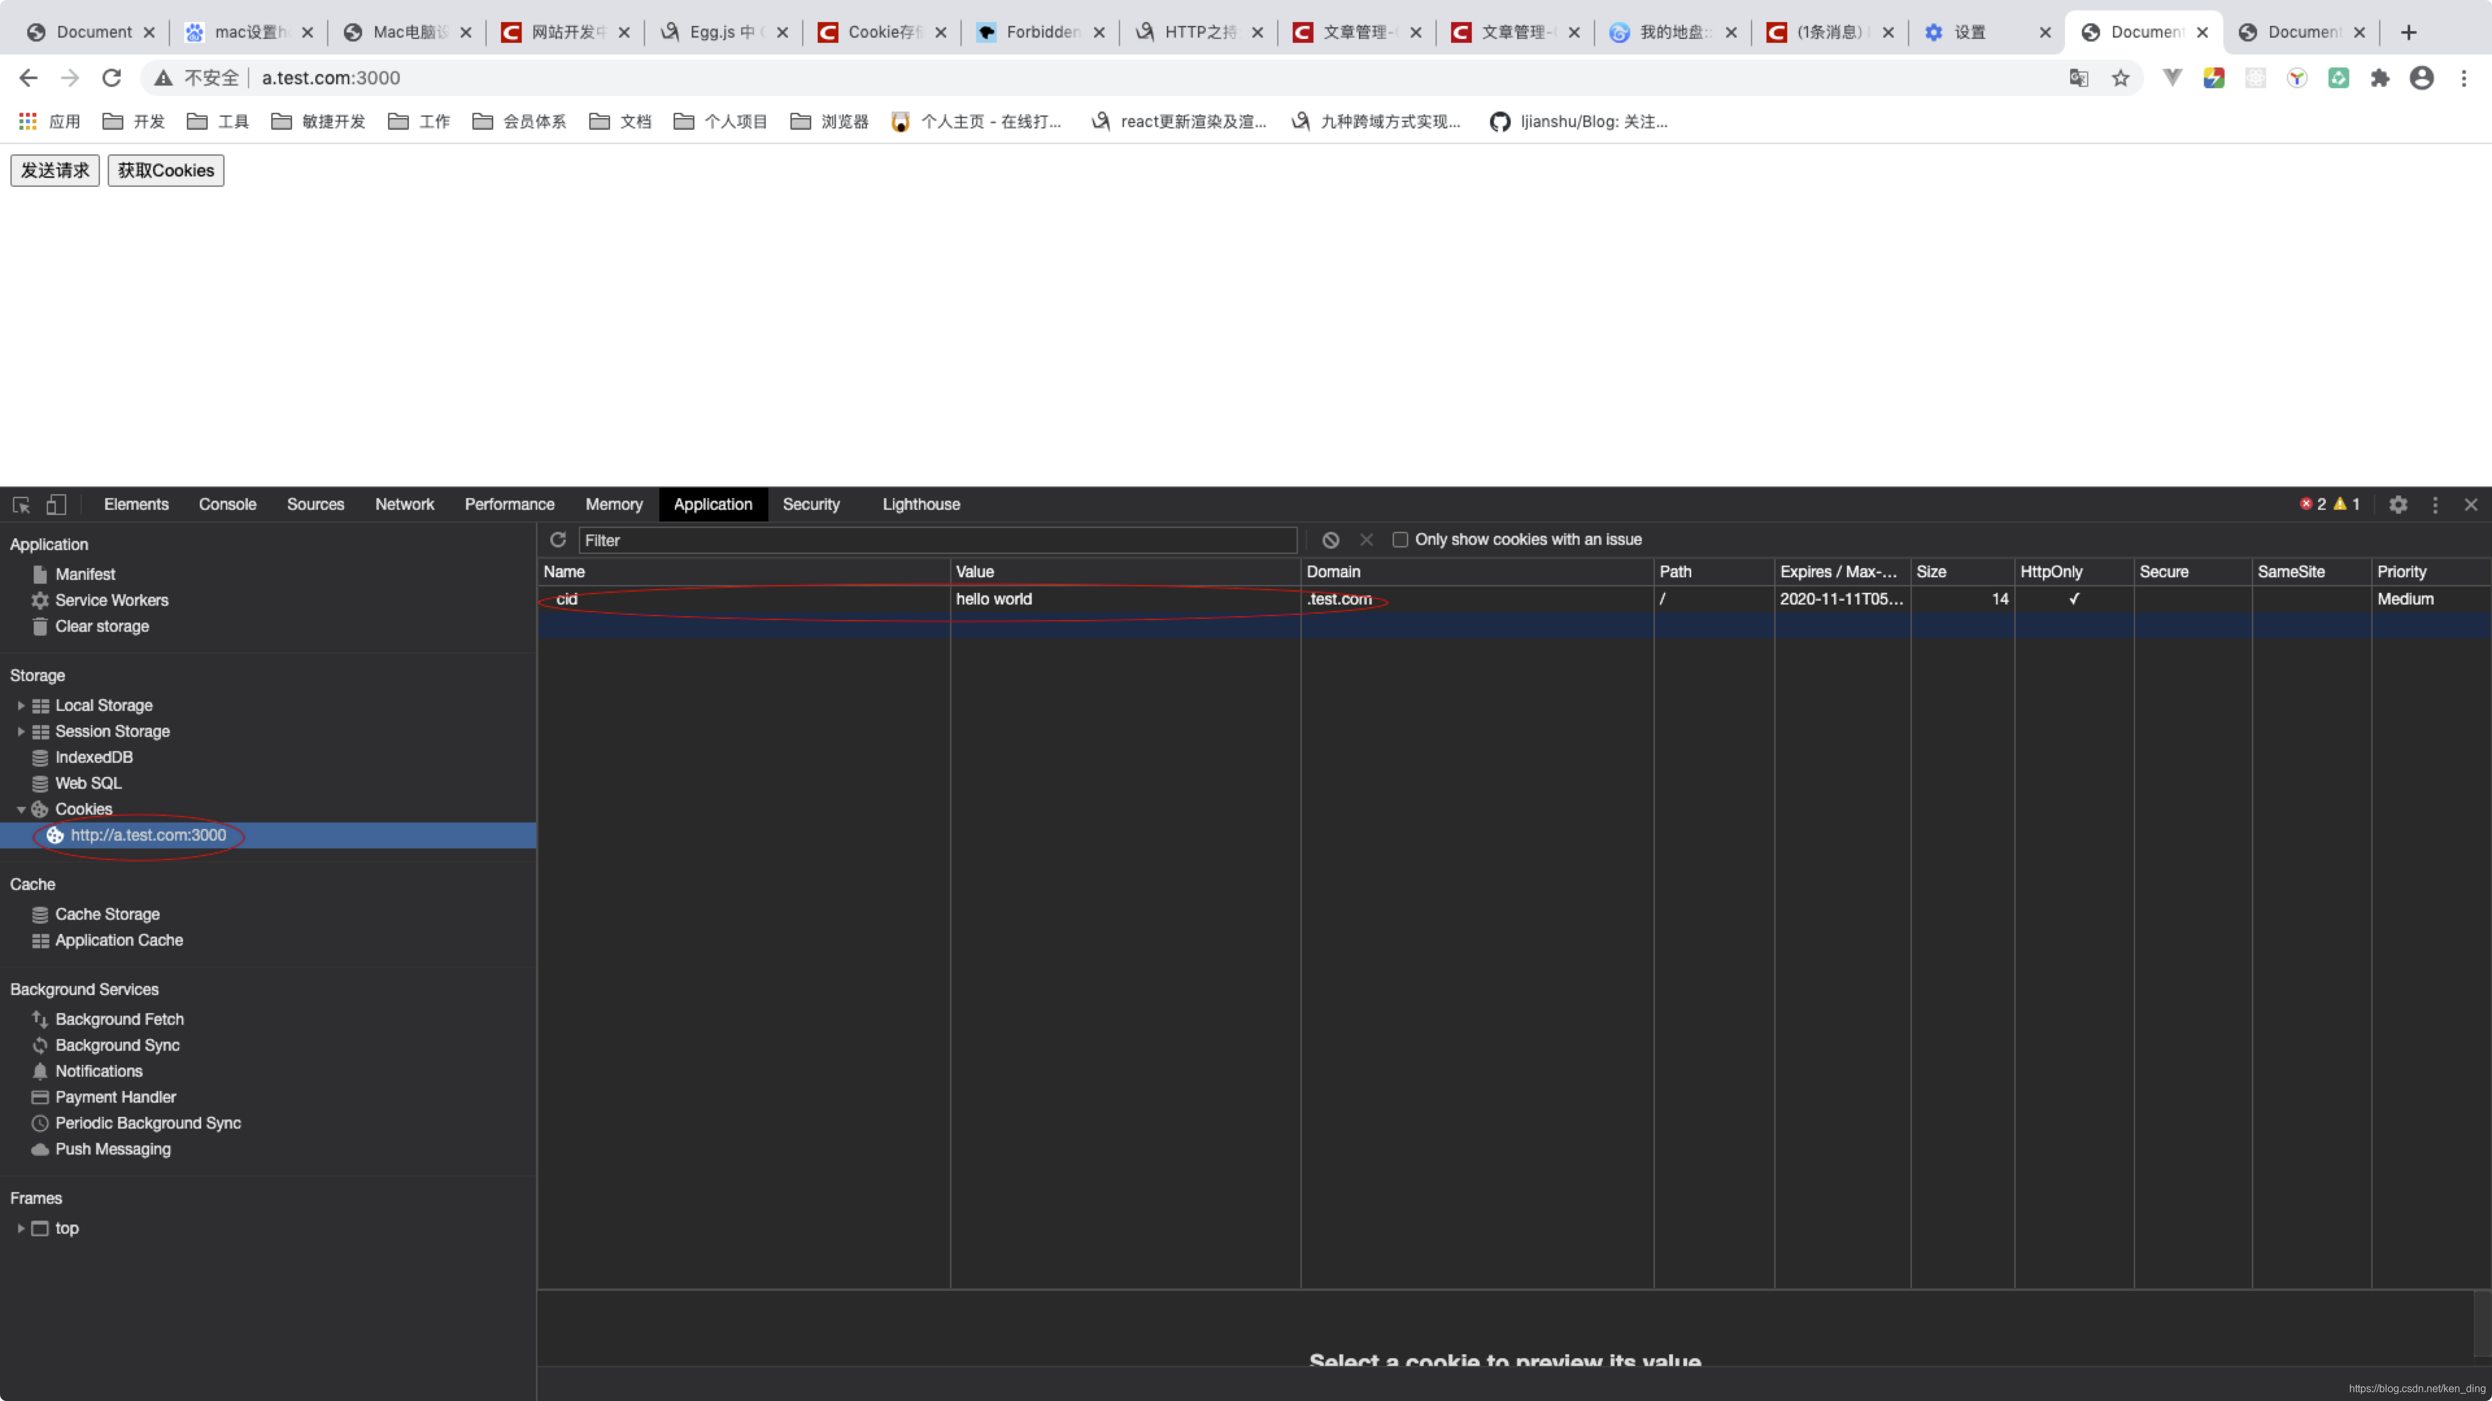This screenshot has width=2492, height=1401.
Task: Open DevTools settings gear
Action: (2398, 505)
